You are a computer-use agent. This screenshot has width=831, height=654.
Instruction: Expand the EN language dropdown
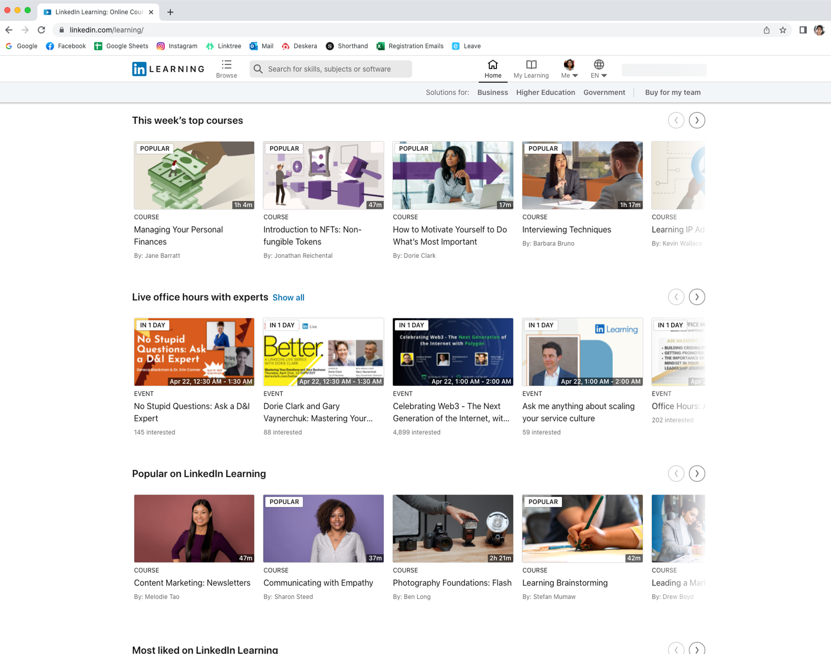[599, 68]
